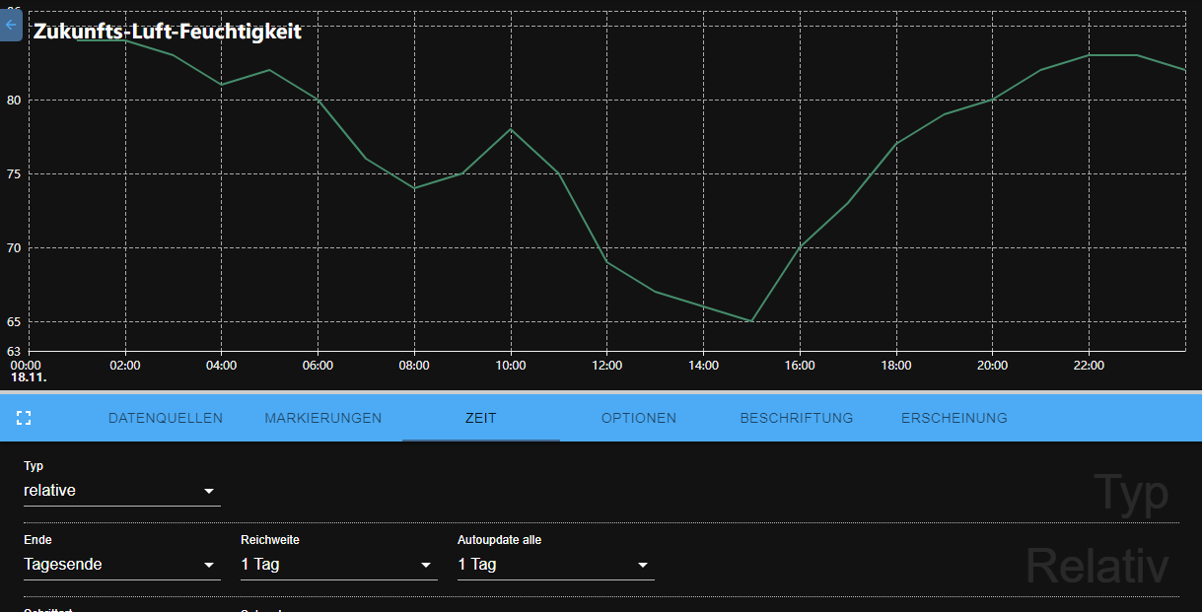Click the 22:00 label on the time axis
The width and height of the screenshot is (1202, 612).
[x=1089, y=366]
